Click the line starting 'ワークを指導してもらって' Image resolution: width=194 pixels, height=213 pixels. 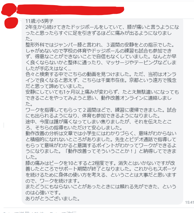(101, 110)
